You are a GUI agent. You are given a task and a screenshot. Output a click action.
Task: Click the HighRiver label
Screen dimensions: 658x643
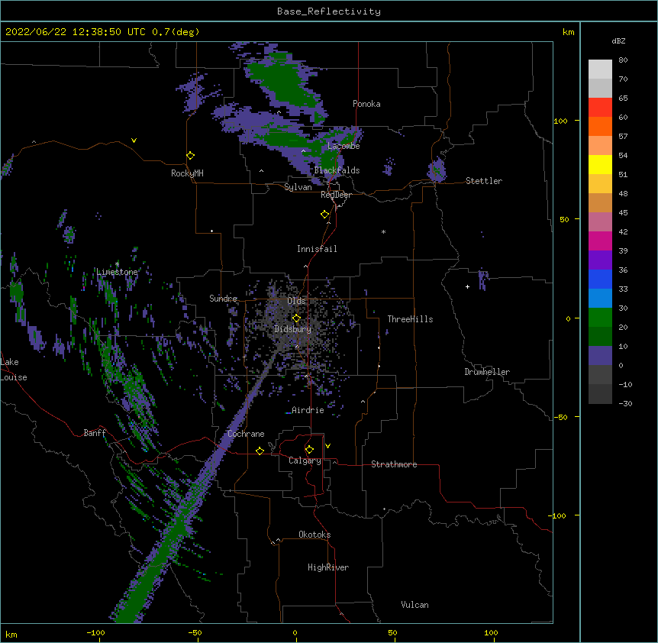[328, 567]
